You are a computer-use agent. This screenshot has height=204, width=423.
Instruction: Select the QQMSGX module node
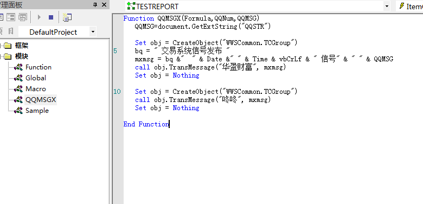35,100
